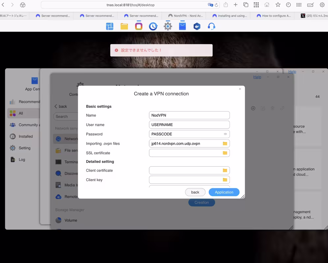Select Discovery item in Control Panel sidebar

pyautogui.click(x=66, y=174)
